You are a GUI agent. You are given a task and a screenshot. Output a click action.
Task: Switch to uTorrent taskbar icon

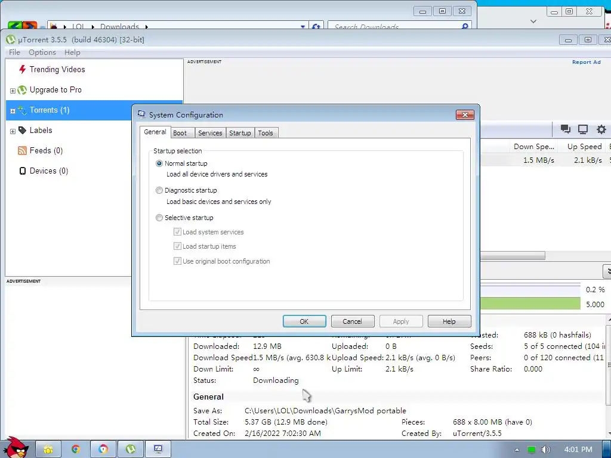pos(131,450)
